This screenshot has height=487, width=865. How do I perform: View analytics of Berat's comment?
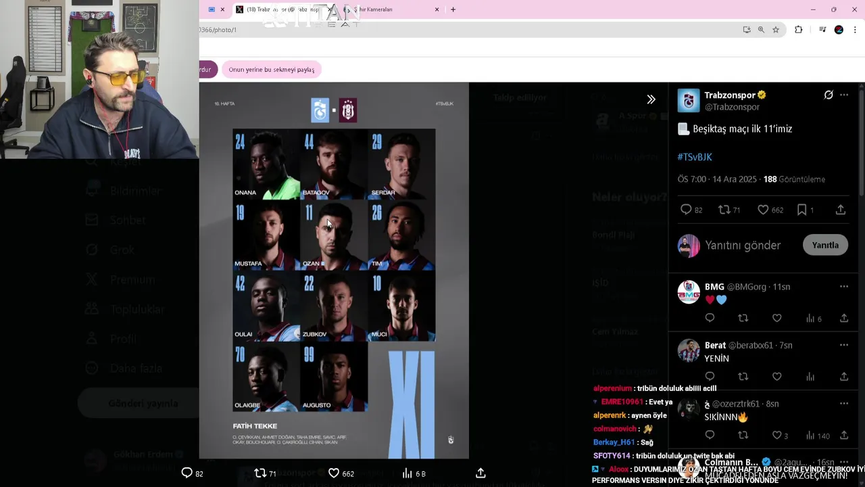tap(810, 377)
